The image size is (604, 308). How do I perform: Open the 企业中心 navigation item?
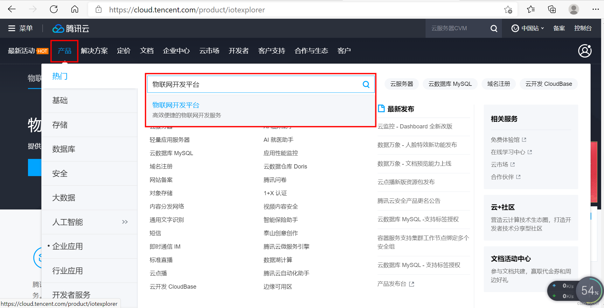pyautogui.click(x=176, y=51)
